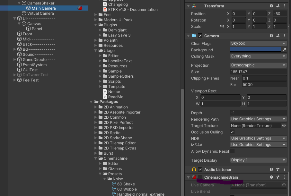The width and height of the screenshot is (291, 196).
Task: Open the Camera component options menu
Action: coord(284,36)
